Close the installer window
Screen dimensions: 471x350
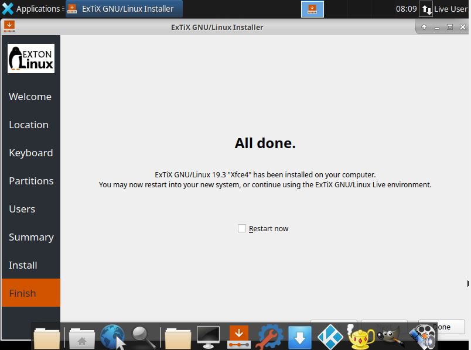pos(463,27)
